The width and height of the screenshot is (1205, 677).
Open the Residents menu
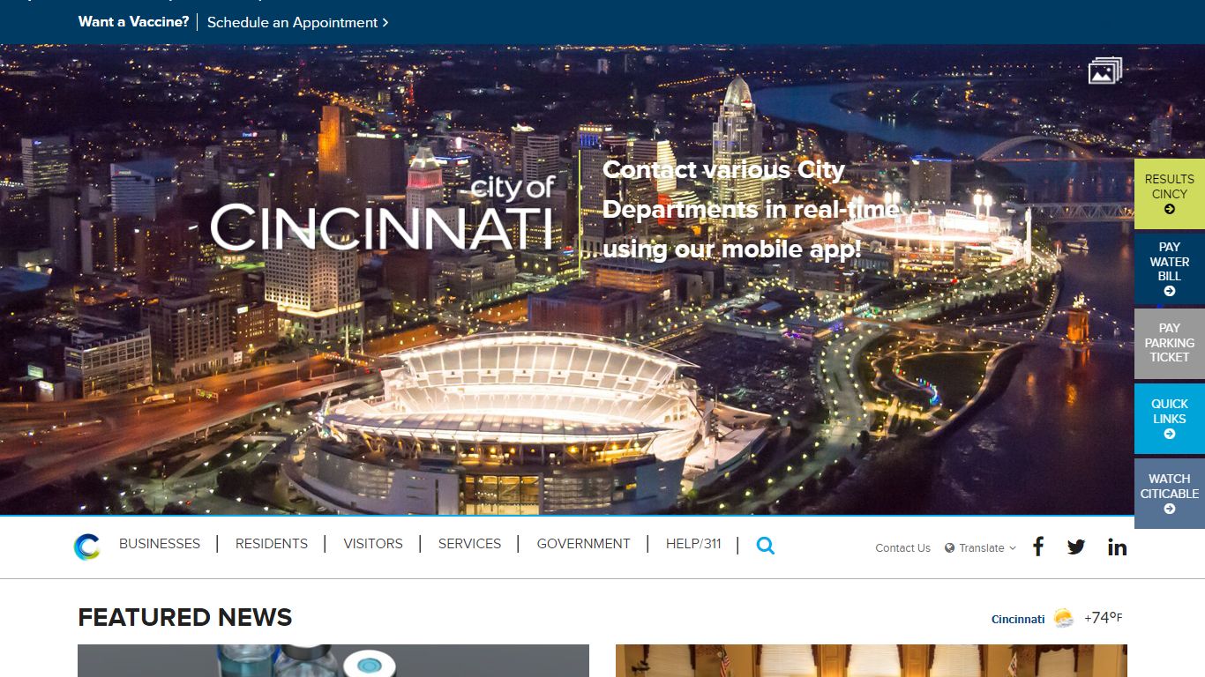point(272,544)
